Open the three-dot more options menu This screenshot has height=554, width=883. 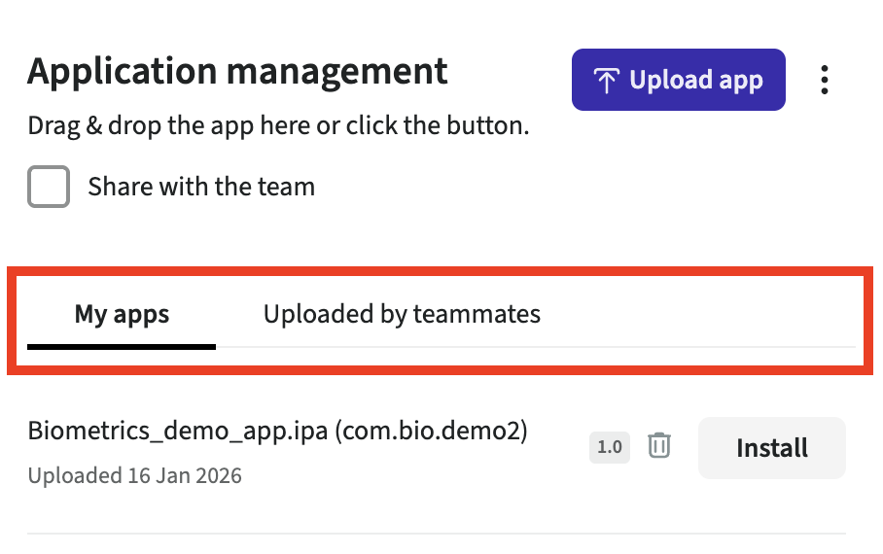(x=824, y=80)
